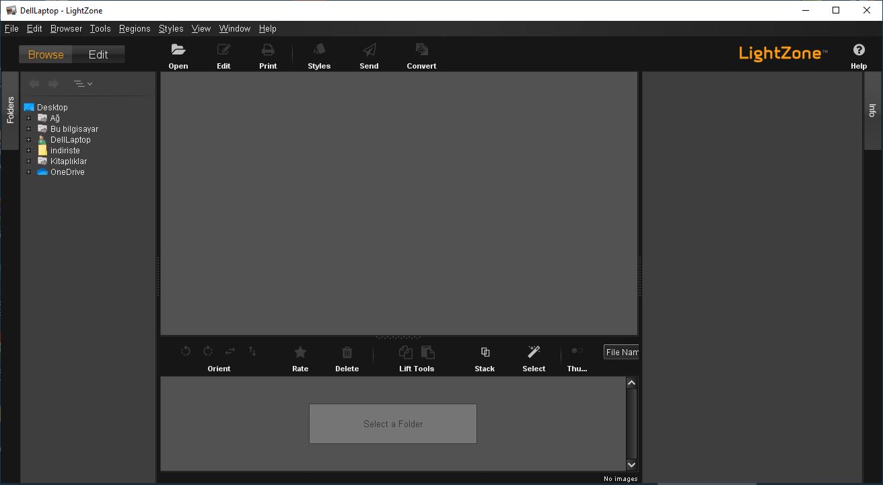This screenshot has width=883, height=485.
Task: Expand the Ağ tree node
Action: point(29,118)
